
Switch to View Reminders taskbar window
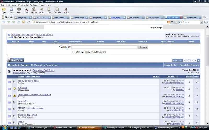click(x=89, y=128)
